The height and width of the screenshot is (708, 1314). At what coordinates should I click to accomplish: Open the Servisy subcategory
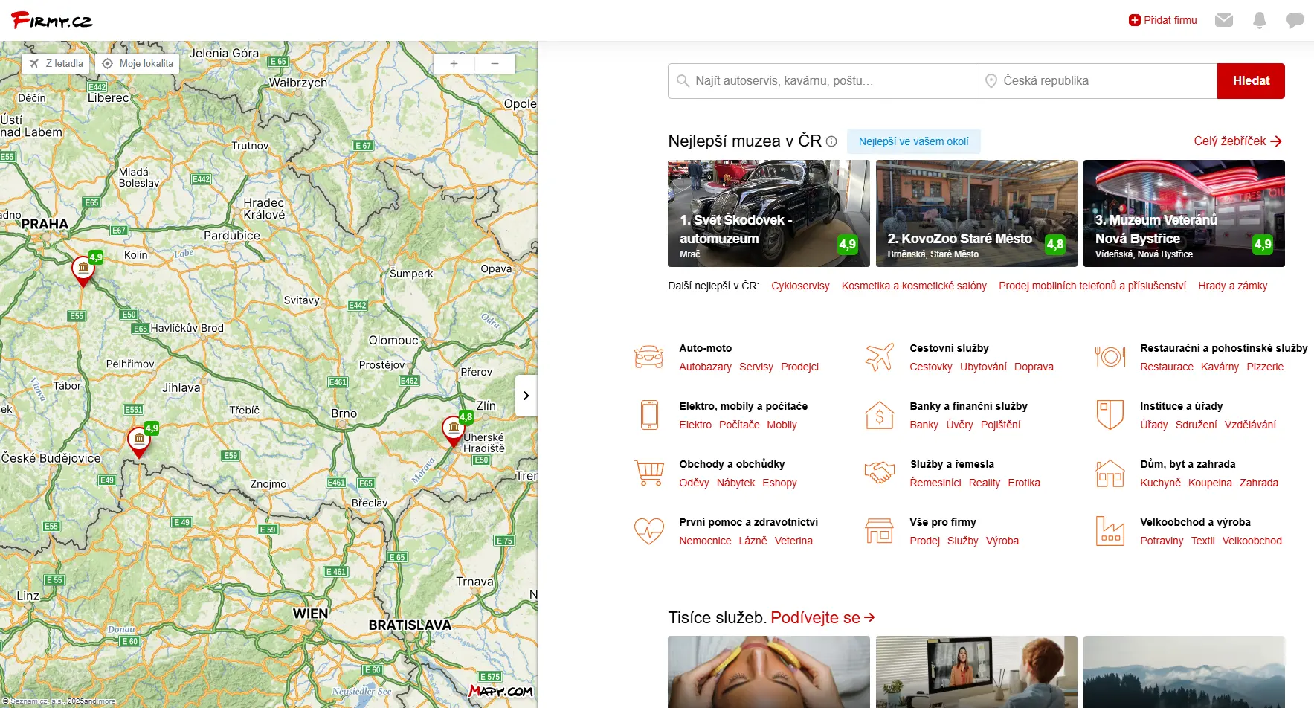(756, 367)
